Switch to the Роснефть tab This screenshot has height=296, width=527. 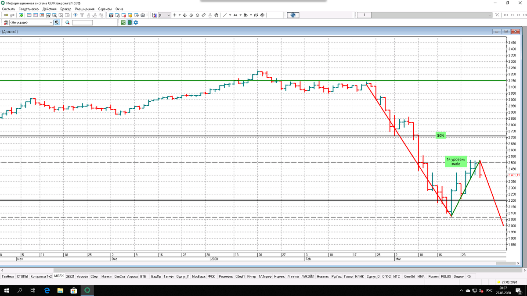pos(226,277)
